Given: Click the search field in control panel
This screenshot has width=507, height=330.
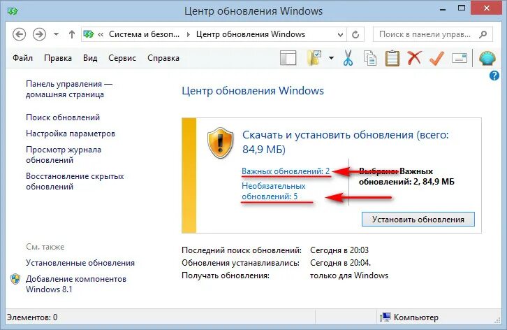Looking at the screenshot, I should [433, 34].
